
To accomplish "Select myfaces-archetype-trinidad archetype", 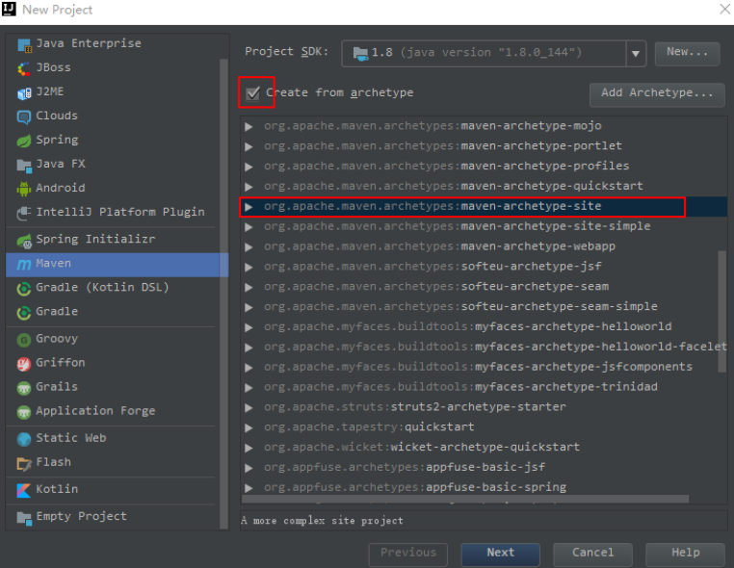I will pos(484,387).
